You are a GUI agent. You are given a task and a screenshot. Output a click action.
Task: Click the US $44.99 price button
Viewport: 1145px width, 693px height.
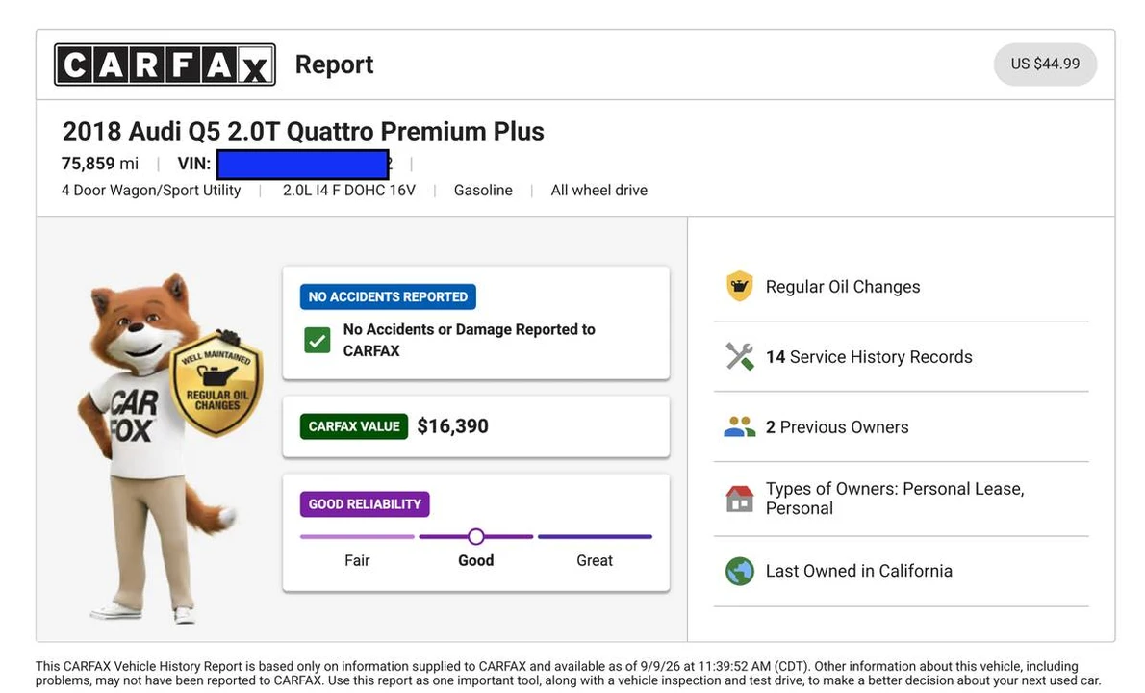click(1045, 64)
